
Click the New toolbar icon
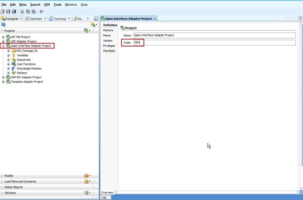tap(2, 11)
